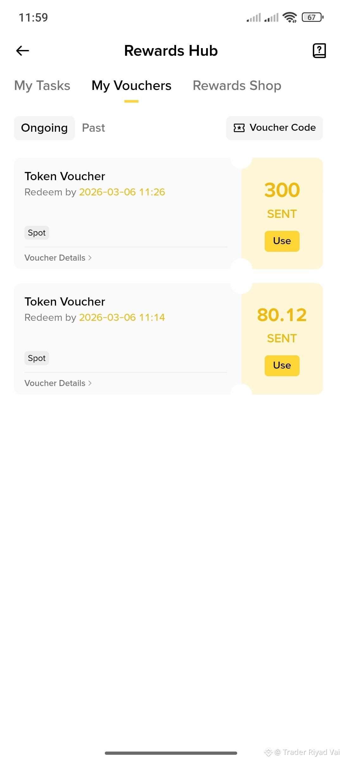Select the My Vouchers tab

(x=131, y=85)
